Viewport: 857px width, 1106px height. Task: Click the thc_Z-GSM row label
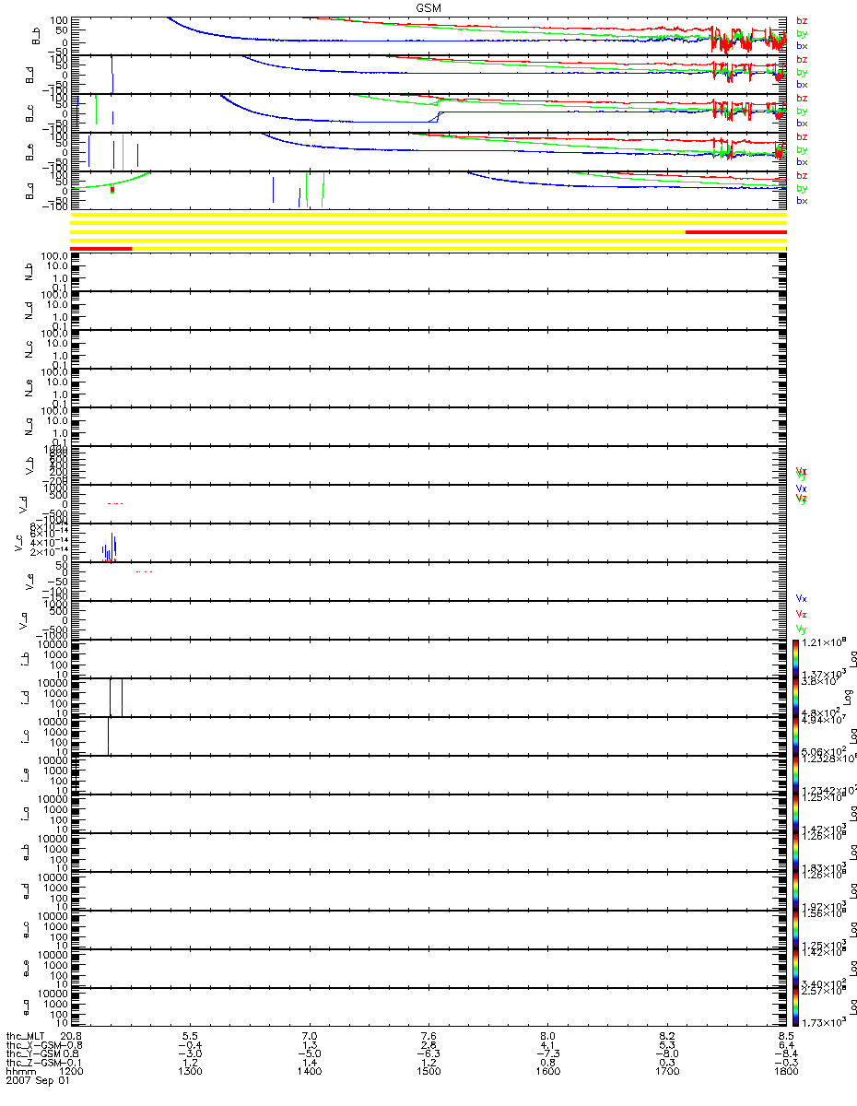pyautogui.click(x=32, y=1064)
